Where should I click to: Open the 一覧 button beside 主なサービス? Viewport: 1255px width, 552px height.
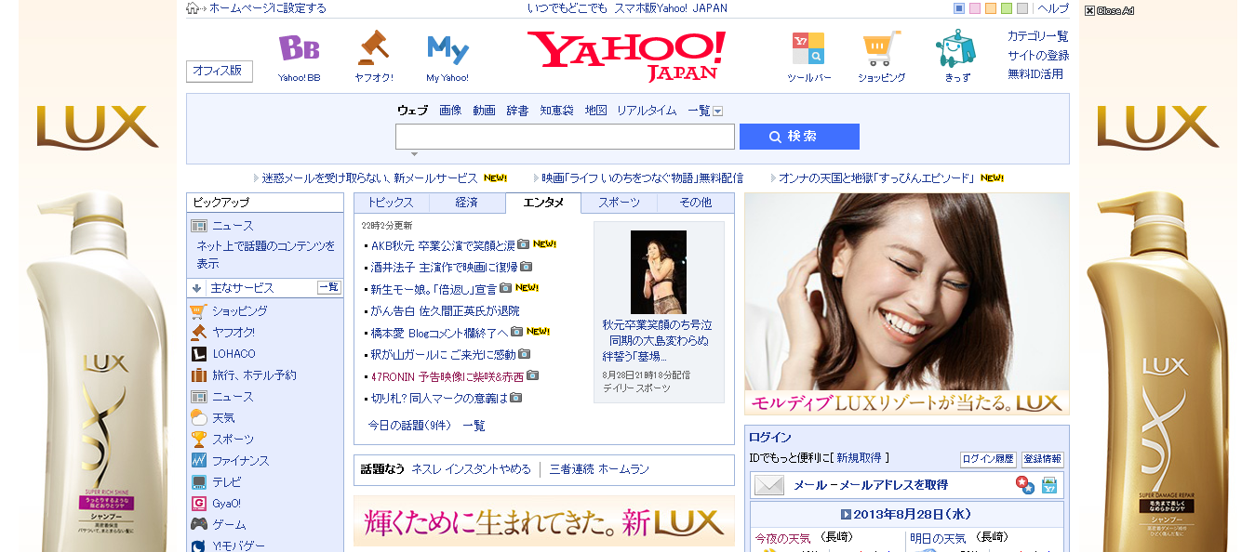coord(329,288)
